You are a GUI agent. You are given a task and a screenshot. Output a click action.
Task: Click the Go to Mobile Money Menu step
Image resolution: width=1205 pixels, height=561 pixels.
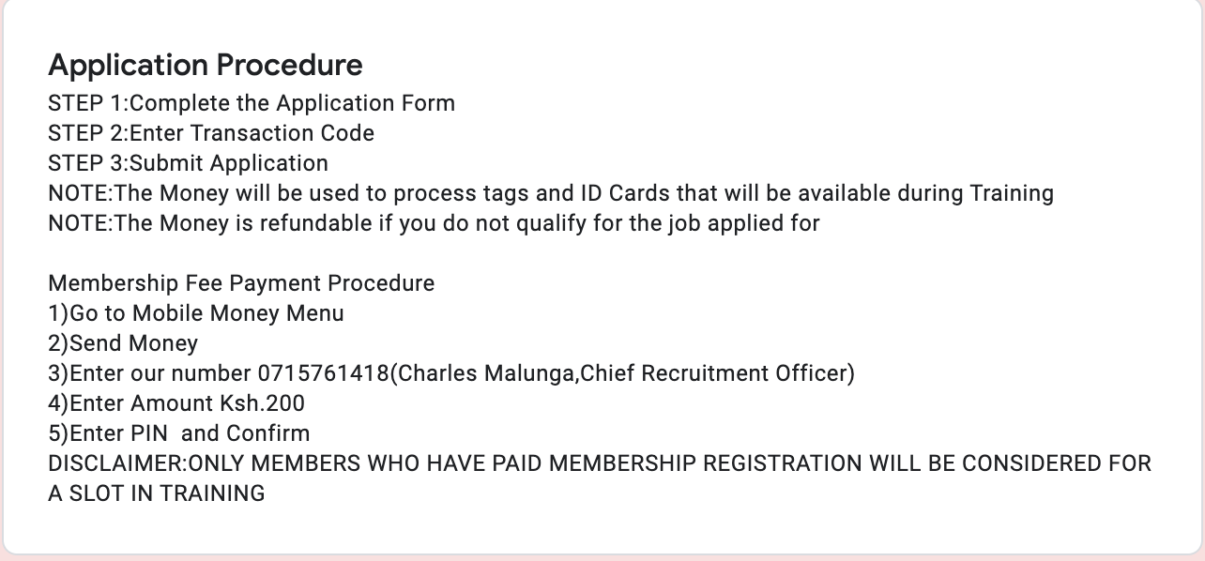coord(195,313)
